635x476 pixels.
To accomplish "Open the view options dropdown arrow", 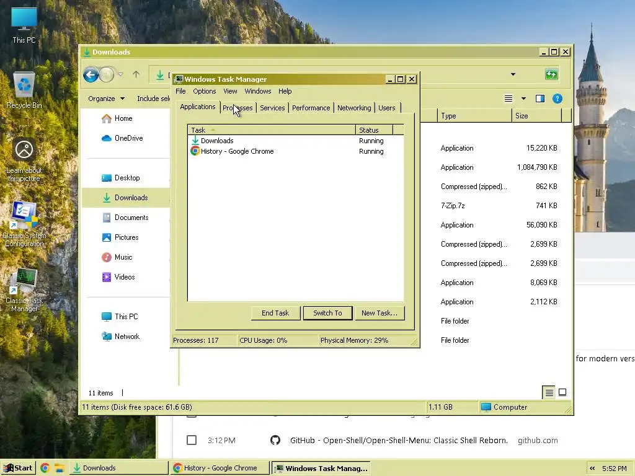I will click(x=523, y=99).
